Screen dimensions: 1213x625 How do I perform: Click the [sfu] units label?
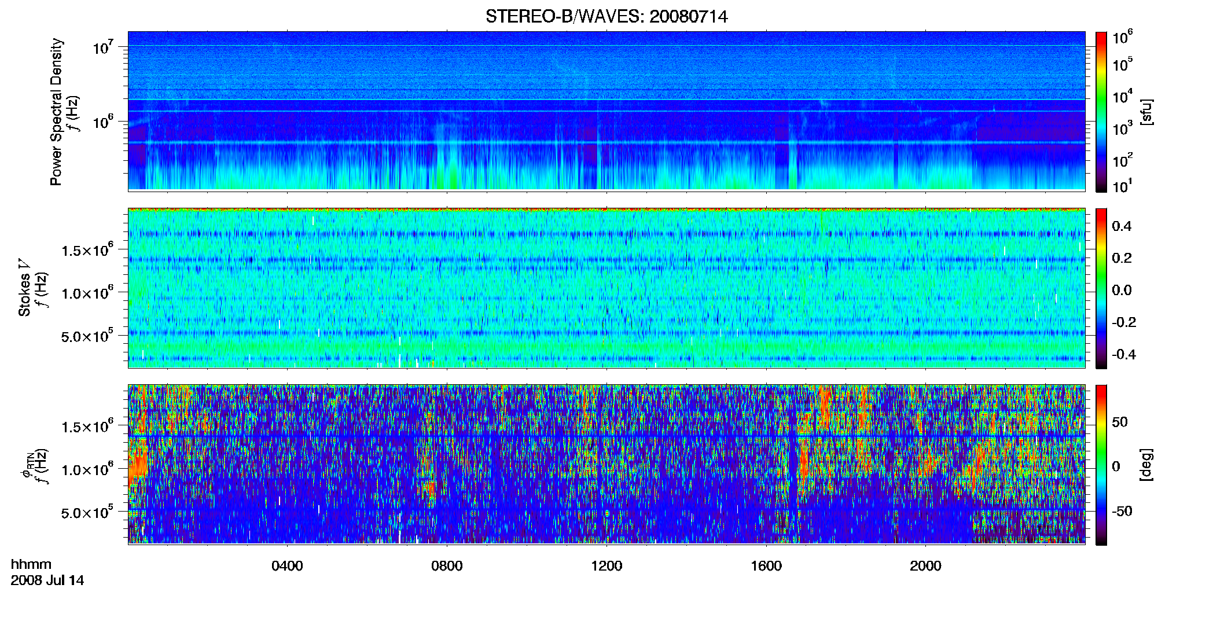coord(1146,112)
